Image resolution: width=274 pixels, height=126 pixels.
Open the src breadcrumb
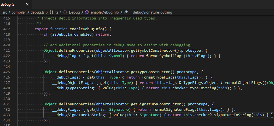[x=5, y=12]
